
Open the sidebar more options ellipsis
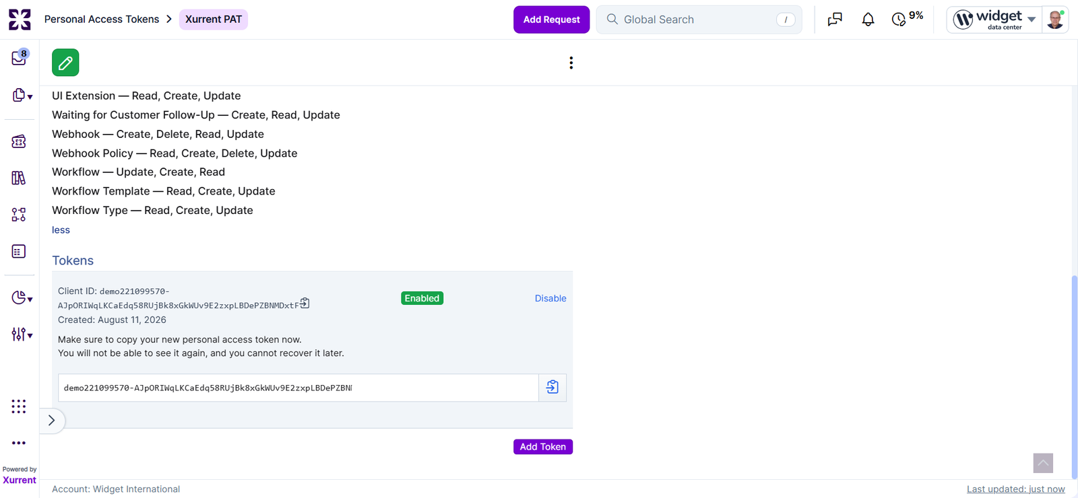[x=19, y=443]
